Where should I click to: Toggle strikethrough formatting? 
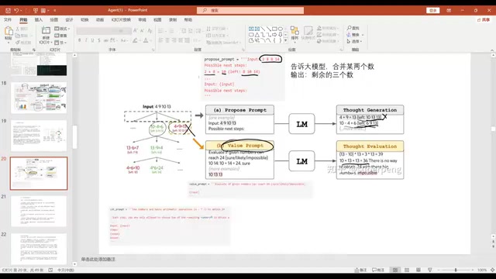[105, 40]
